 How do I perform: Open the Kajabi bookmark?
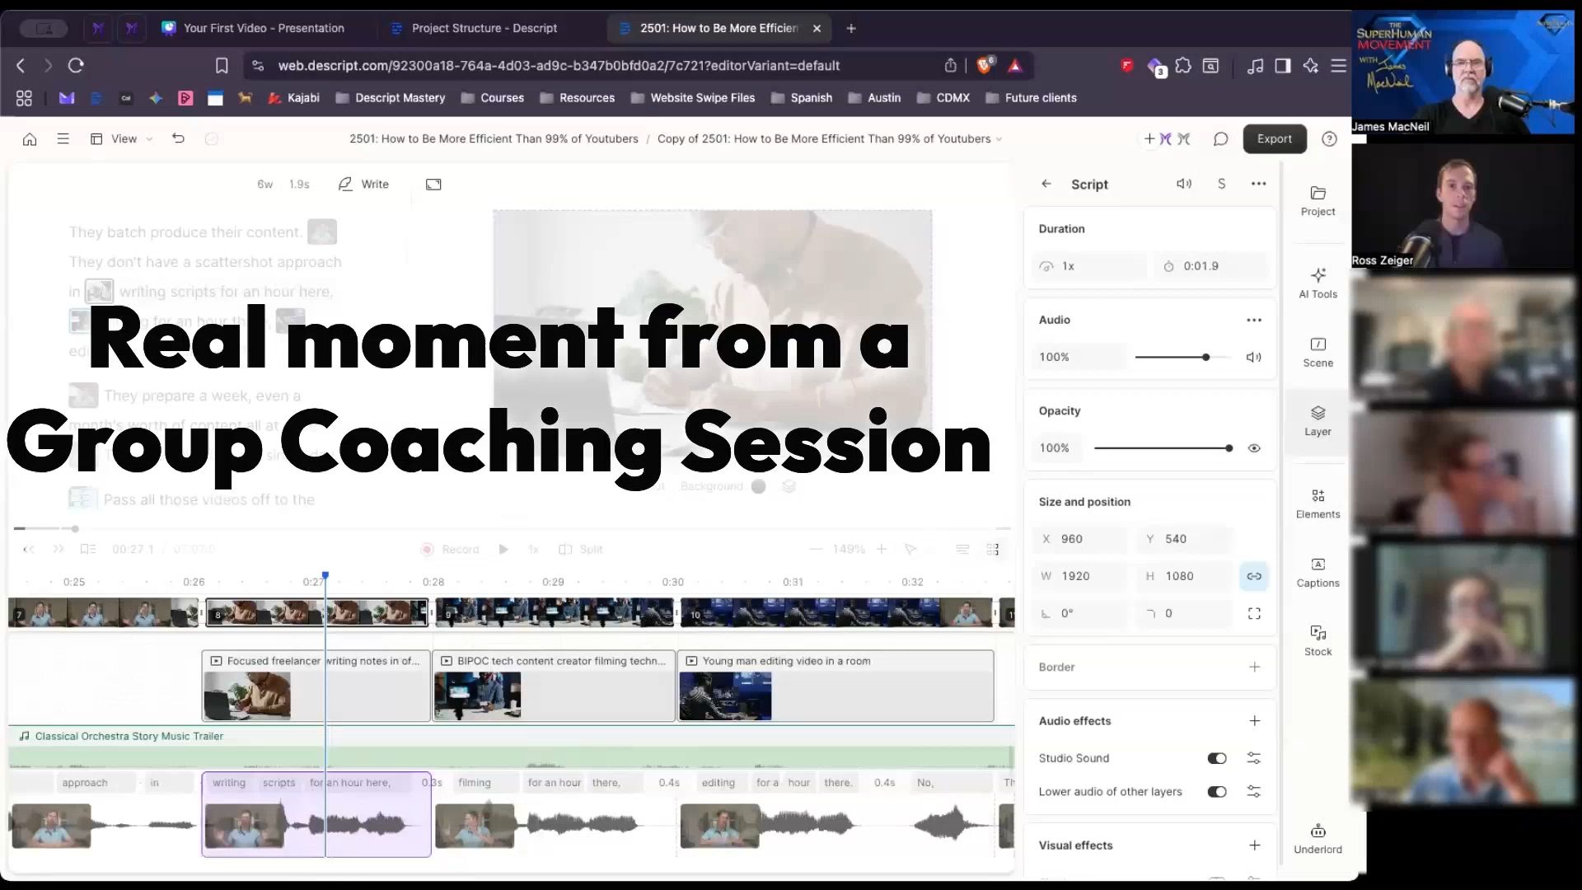(294, 98)
